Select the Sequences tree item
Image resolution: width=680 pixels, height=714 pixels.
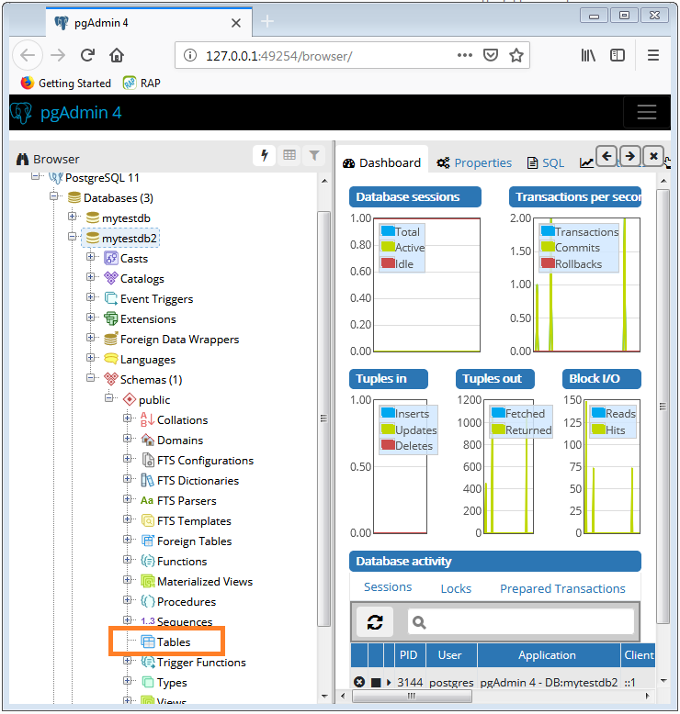[x=185, y=621]
